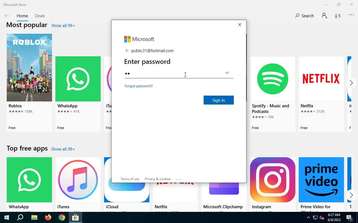Open the Windows Start menu
358x223 pixels.
(7, 217)
